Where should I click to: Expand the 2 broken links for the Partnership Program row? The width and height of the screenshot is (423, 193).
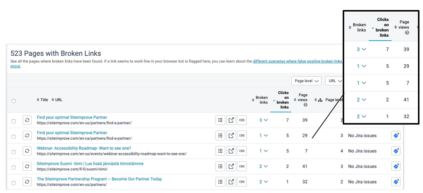tap(263, 182)
